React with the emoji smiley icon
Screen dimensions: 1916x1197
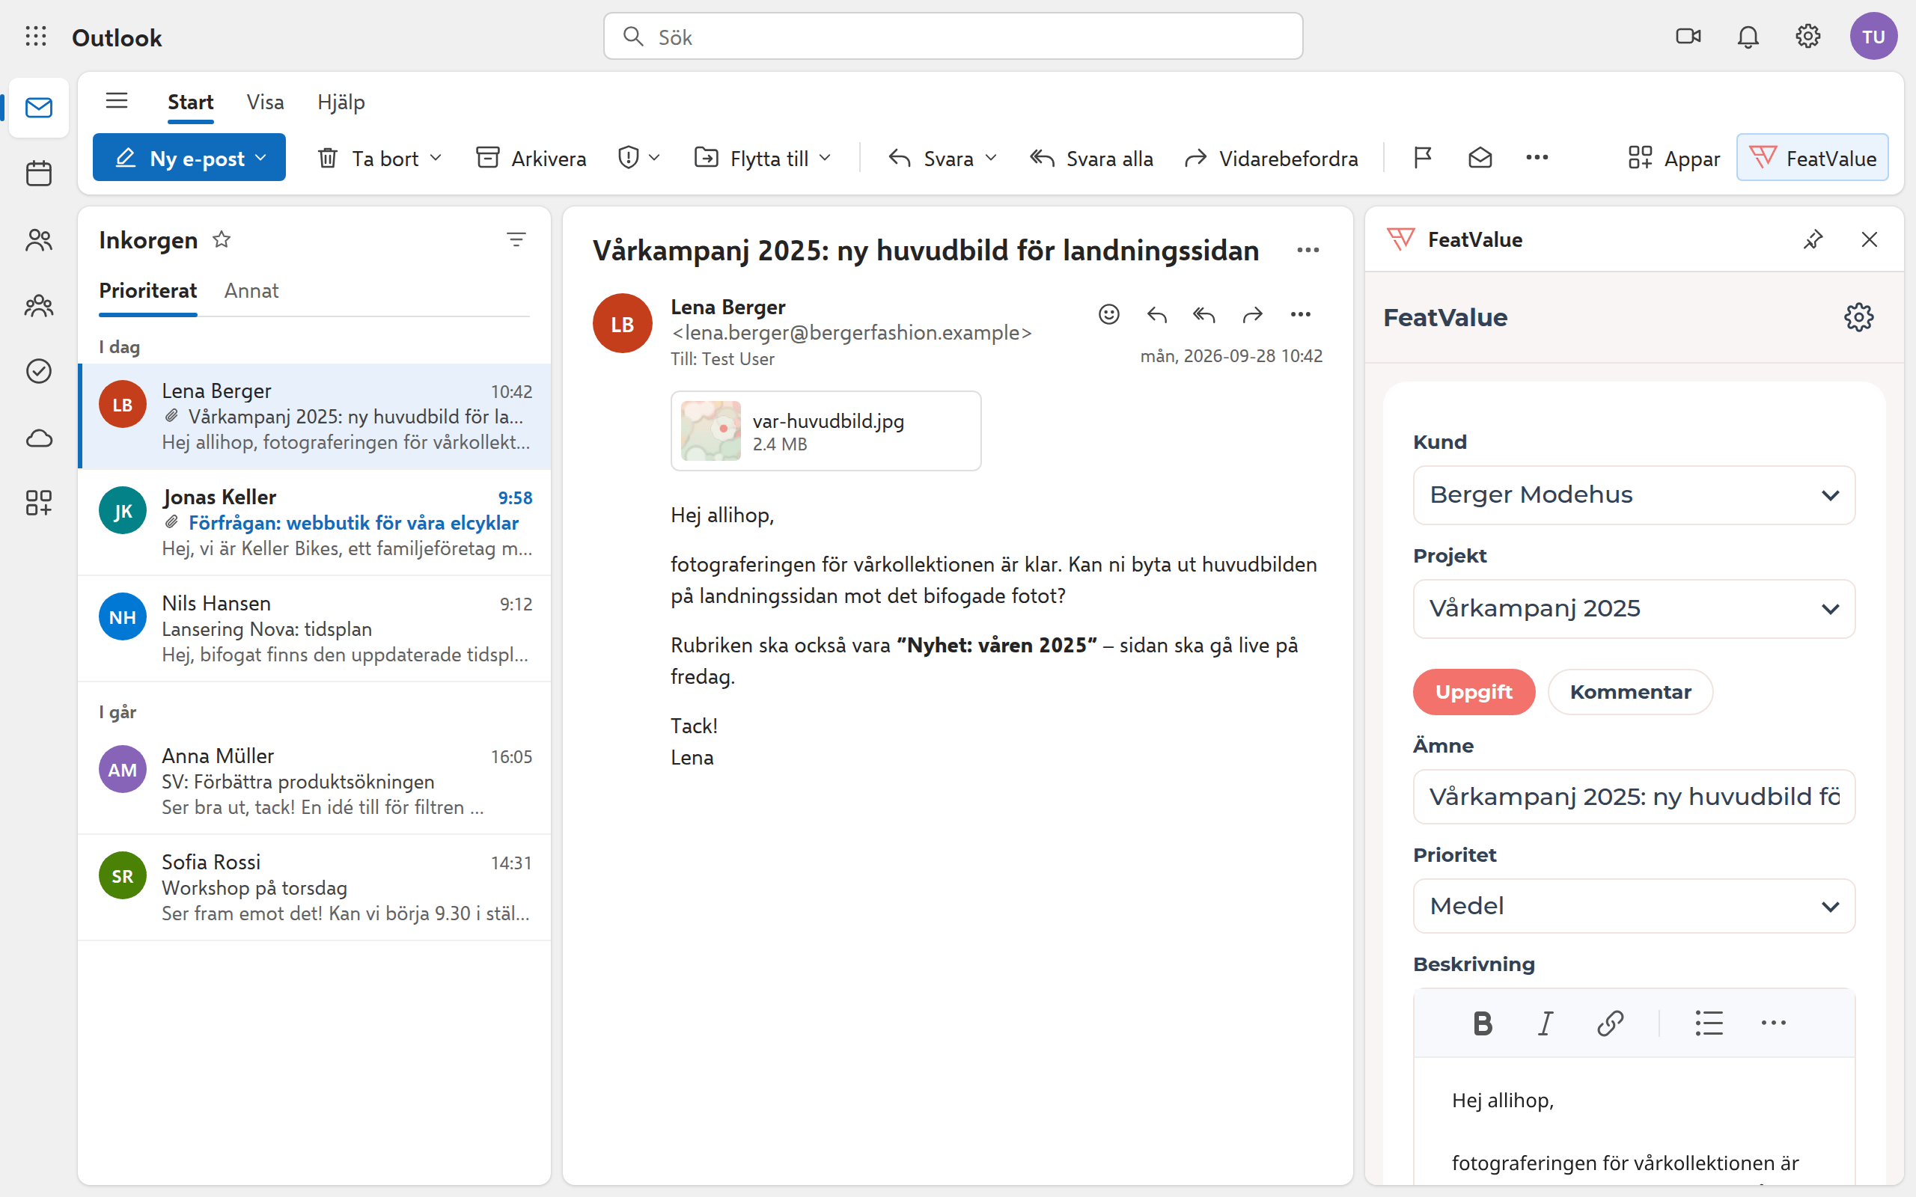point(1108,315)
